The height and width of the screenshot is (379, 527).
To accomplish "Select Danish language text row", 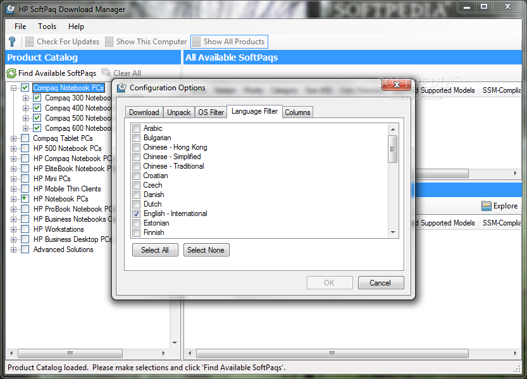I will [x=154, y=195].
